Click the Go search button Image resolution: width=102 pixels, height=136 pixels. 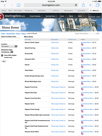pos(4,61)
